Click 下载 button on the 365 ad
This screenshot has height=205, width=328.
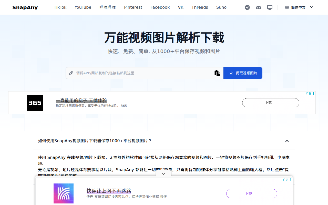click(x=271, y=103)
